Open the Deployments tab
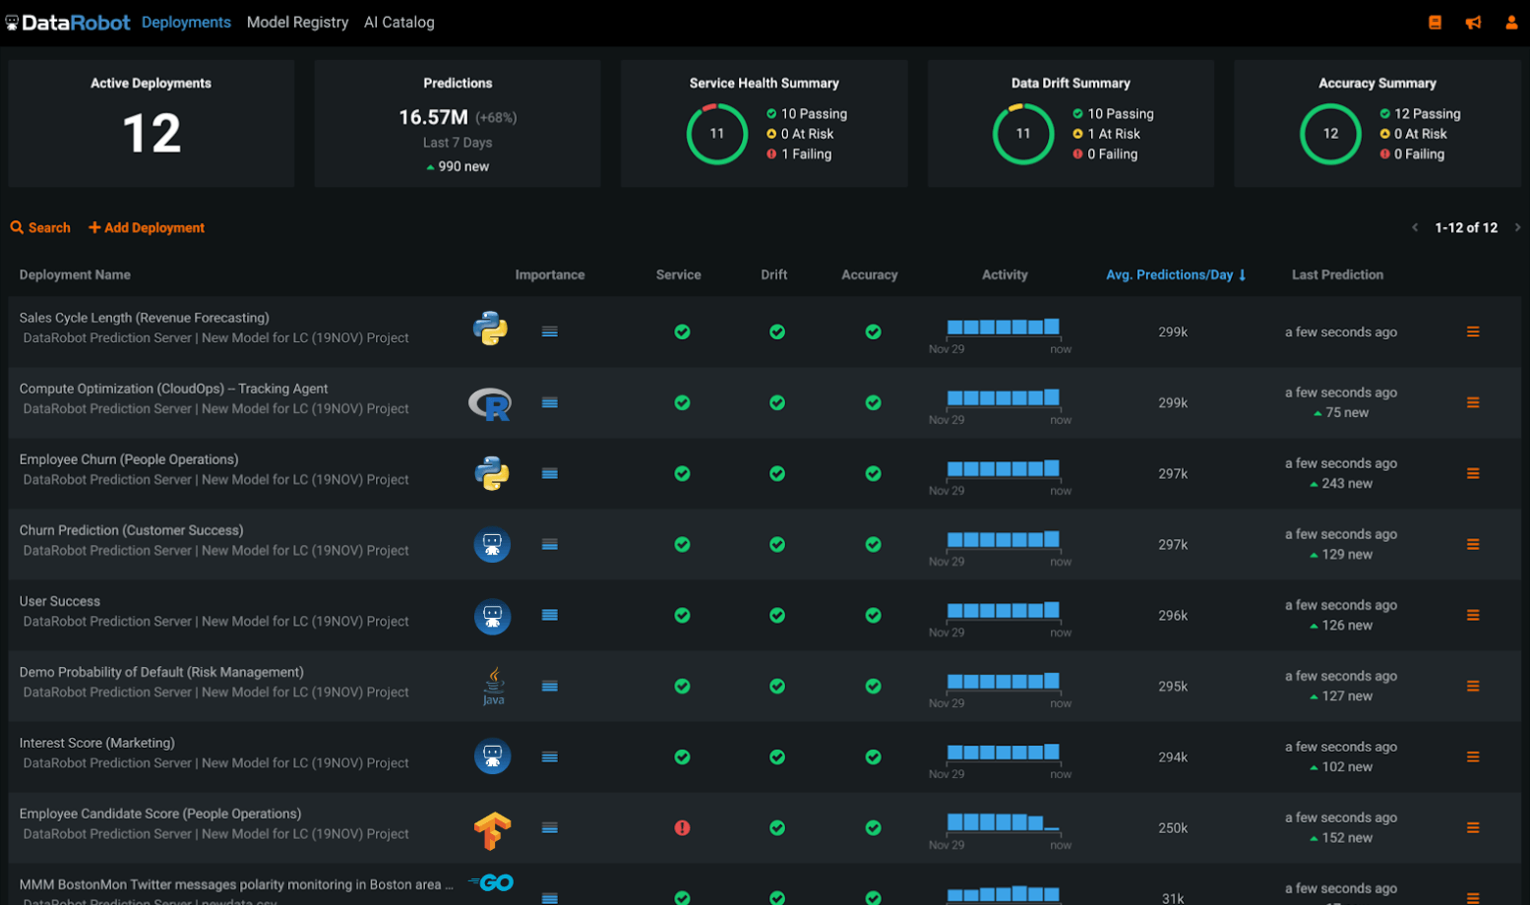Viewport: 1530px width, 905px height. [186, 22]
